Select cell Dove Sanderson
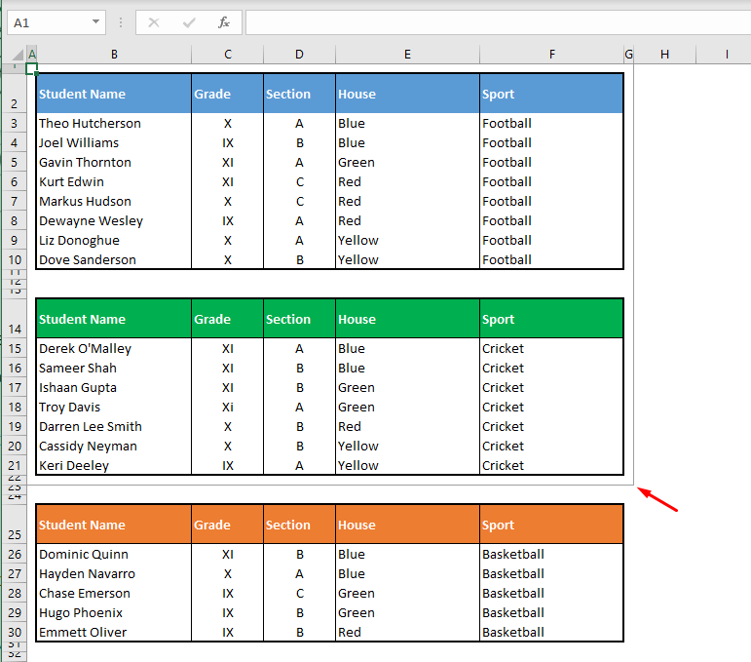 [114, 259]
